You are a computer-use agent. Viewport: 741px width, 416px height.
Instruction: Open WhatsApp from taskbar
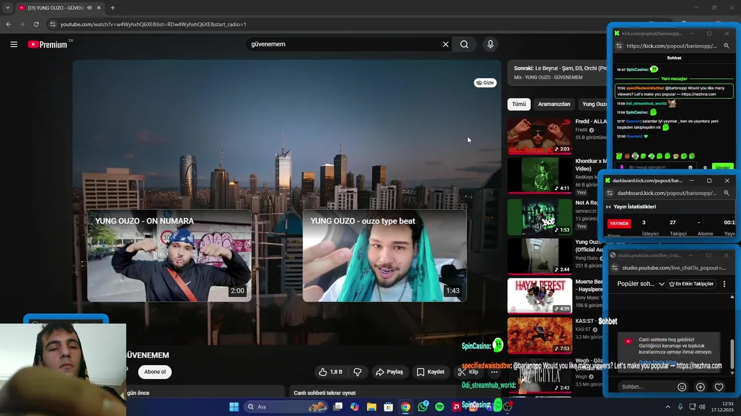423,407
